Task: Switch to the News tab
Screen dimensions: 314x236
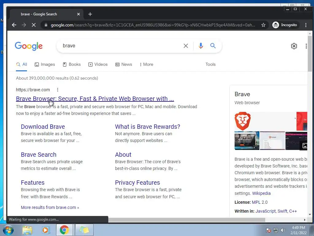Action: tap(124, 65)
